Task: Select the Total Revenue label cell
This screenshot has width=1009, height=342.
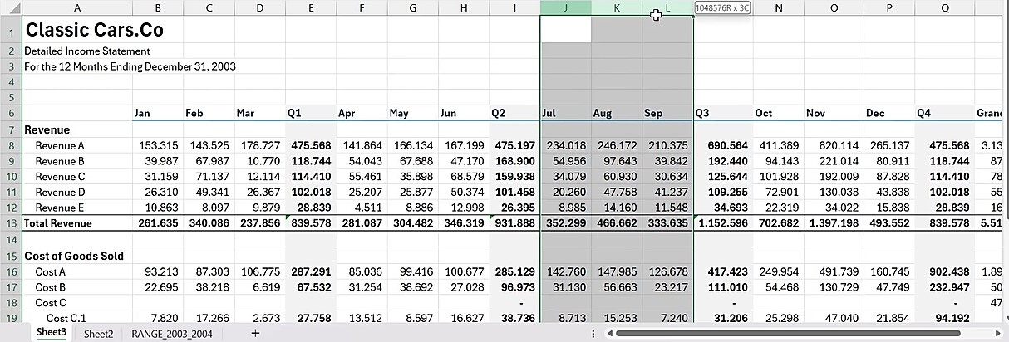Action: [77, 223]
